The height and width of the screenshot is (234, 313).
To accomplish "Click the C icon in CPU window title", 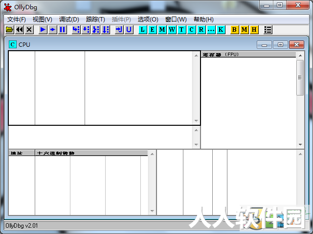I will pos(12,44).
